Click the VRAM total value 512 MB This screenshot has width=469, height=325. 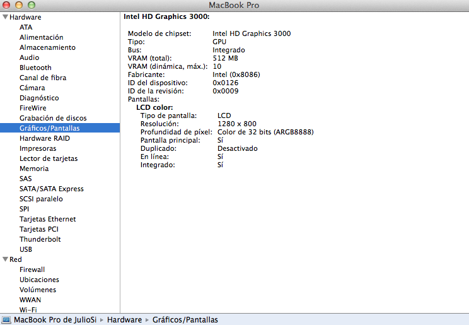click(226, 58)
